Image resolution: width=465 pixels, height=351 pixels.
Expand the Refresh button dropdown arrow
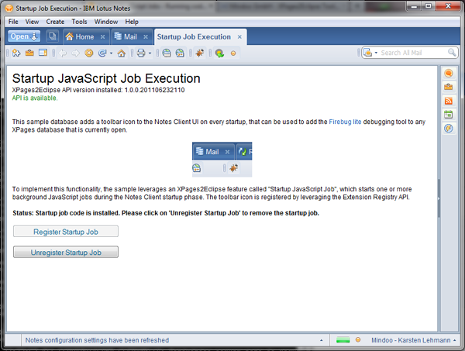pyautogui.click(x=112, y=53)
